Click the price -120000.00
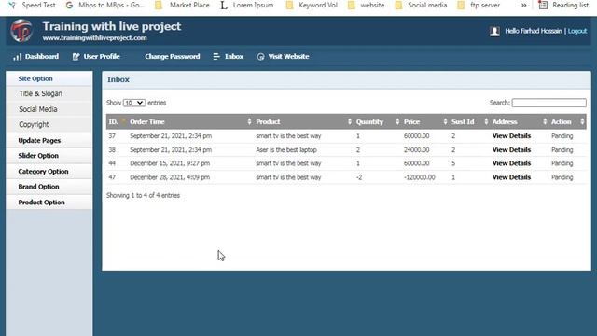 pyautogui.click(x=419, y=177)
